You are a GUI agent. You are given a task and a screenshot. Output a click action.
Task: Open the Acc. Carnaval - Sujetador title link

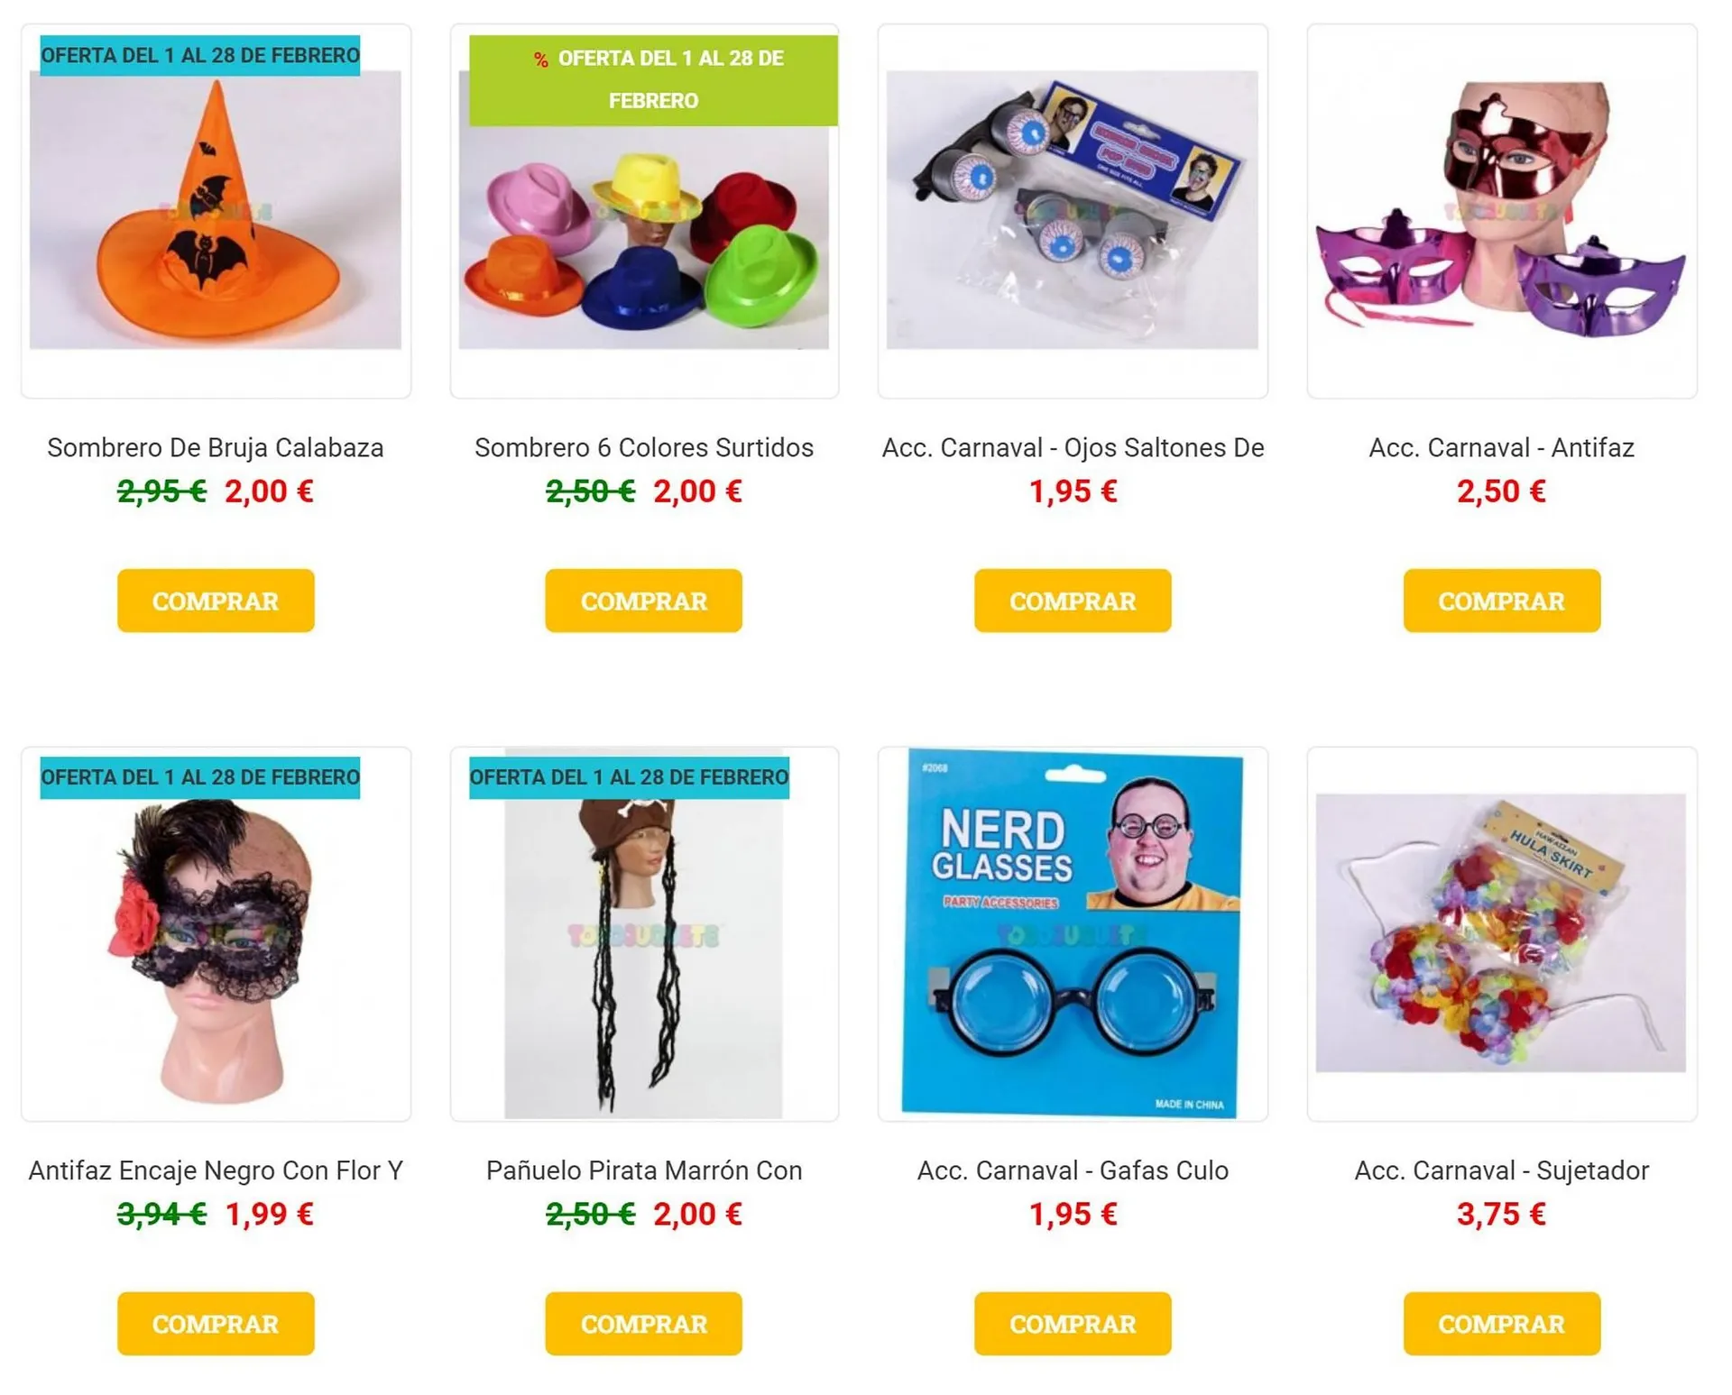click(x=1502, y=1170)
